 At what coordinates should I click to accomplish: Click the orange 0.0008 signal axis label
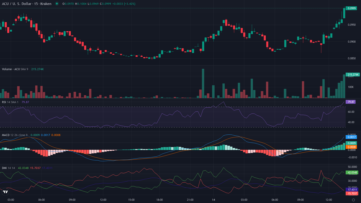[x=351, y=147]
